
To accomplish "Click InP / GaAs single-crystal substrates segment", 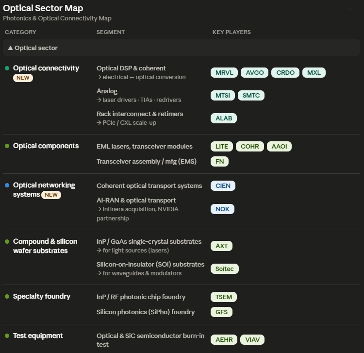I will [149, 241].
